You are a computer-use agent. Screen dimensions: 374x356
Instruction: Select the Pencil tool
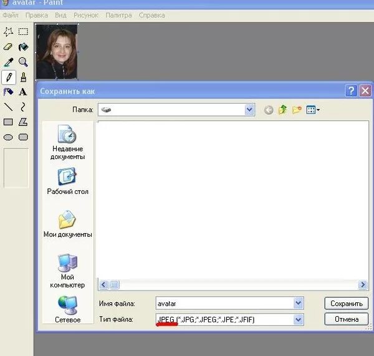coord(9,77)
